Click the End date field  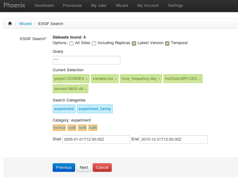[x=173, y=139]
